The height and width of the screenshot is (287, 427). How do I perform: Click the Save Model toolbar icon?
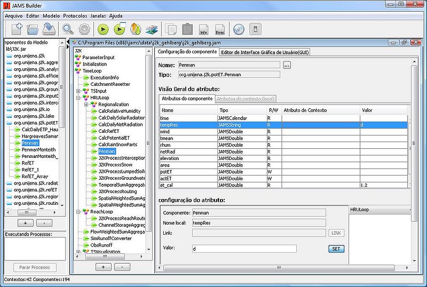49,29
